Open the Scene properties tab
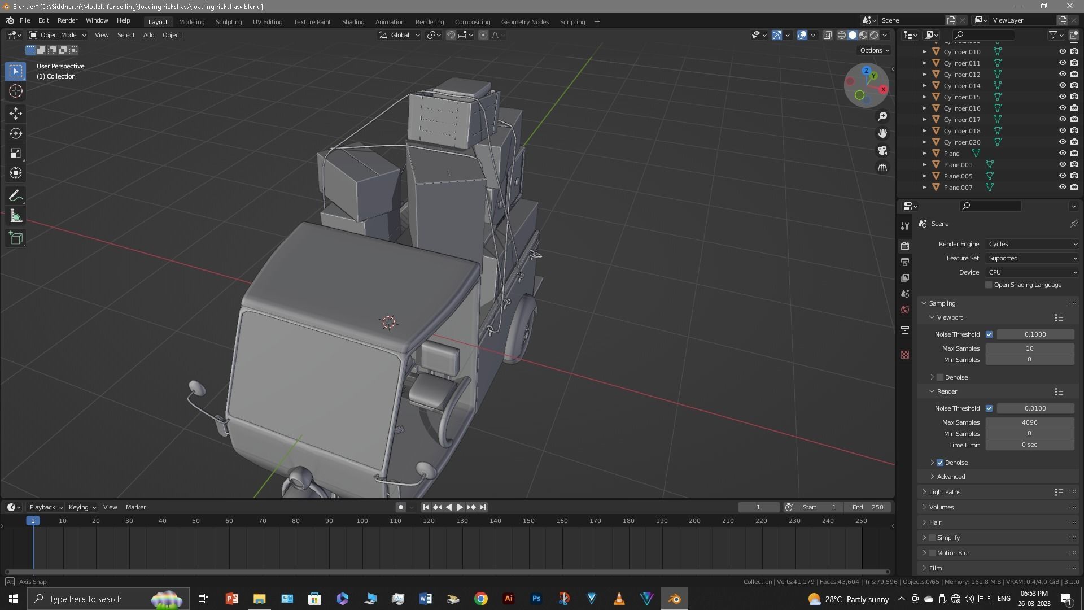This screenshot has height=610, width=1084. click(x=905, y=294)
